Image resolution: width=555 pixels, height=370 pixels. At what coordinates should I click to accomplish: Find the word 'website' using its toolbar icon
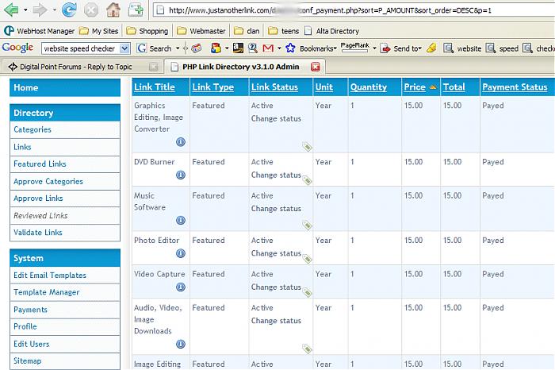click(449, 48)
